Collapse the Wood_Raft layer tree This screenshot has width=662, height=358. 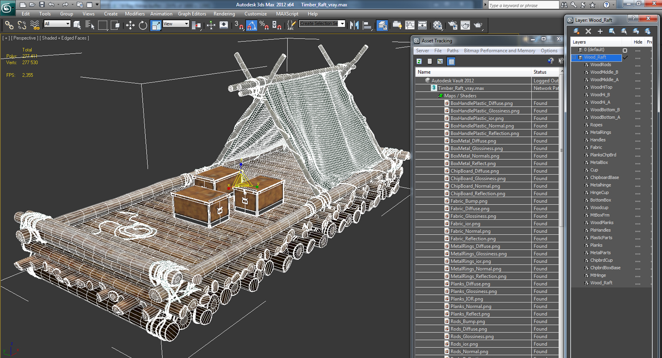click(x=574, y=57)
